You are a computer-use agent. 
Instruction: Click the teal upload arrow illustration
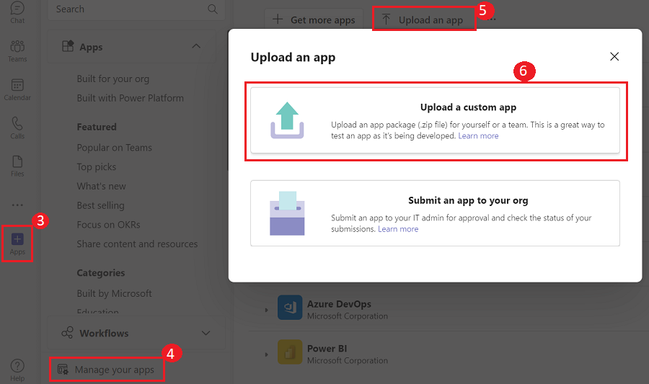(287, 120)
